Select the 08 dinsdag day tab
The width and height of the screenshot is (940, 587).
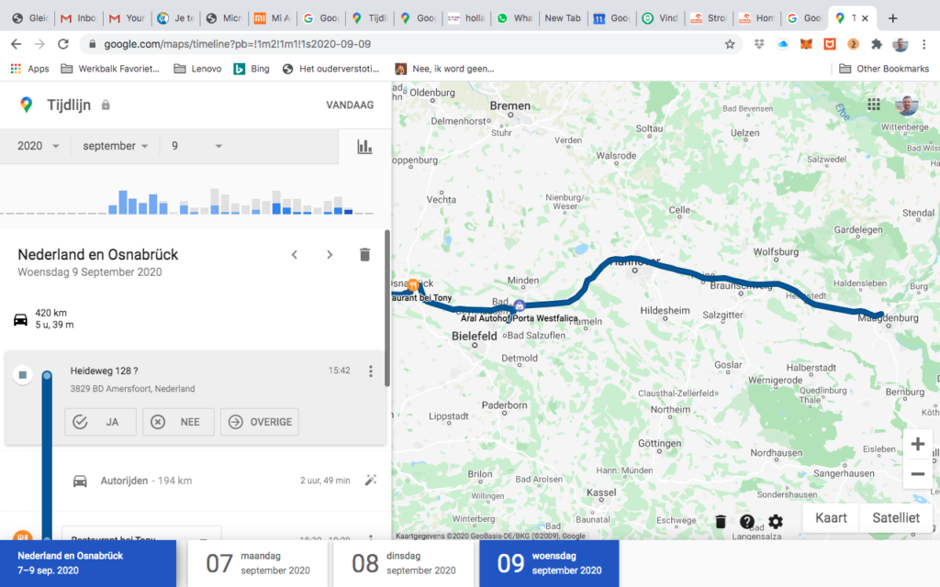402,563
